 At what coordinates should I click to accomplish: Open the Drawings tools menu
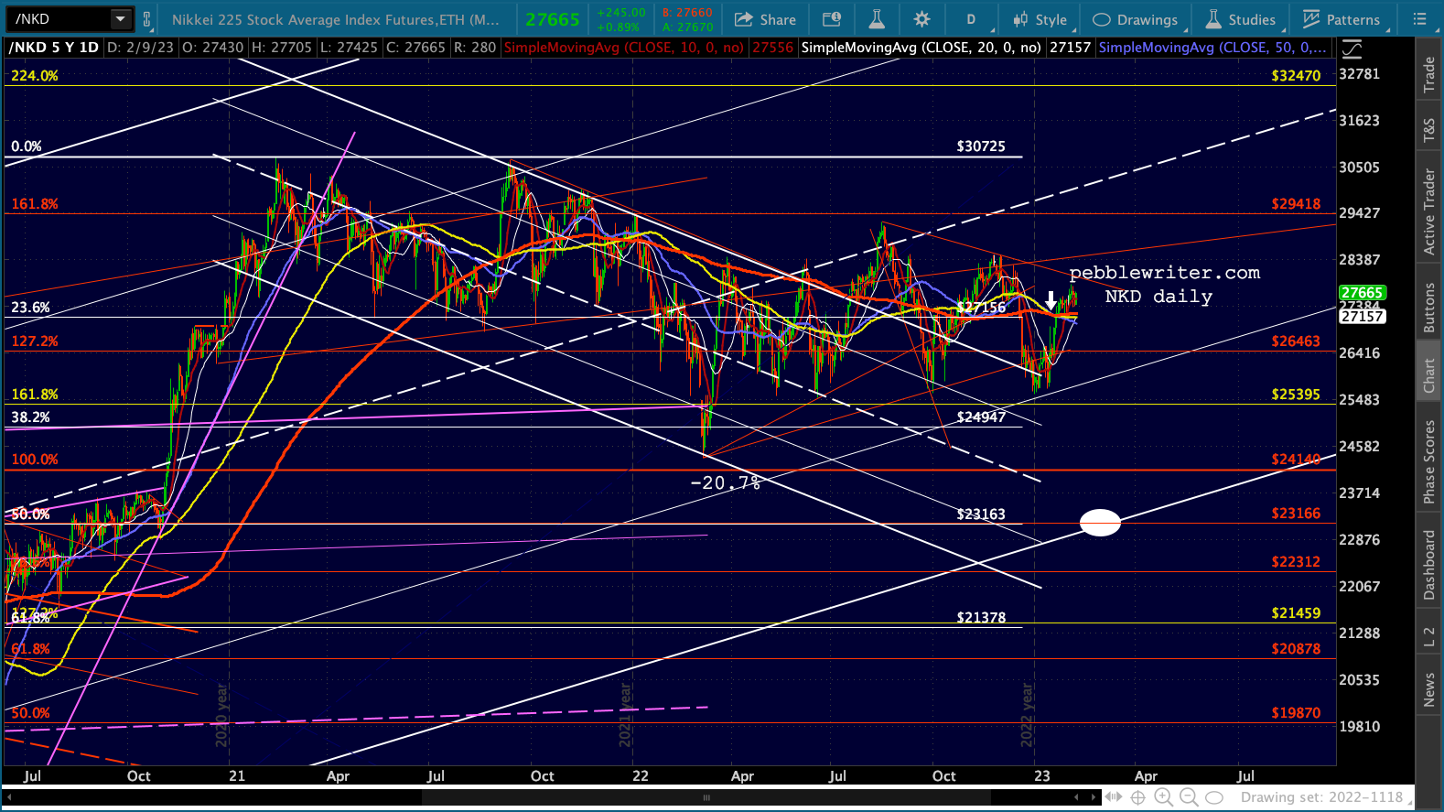click(1136, 19)
